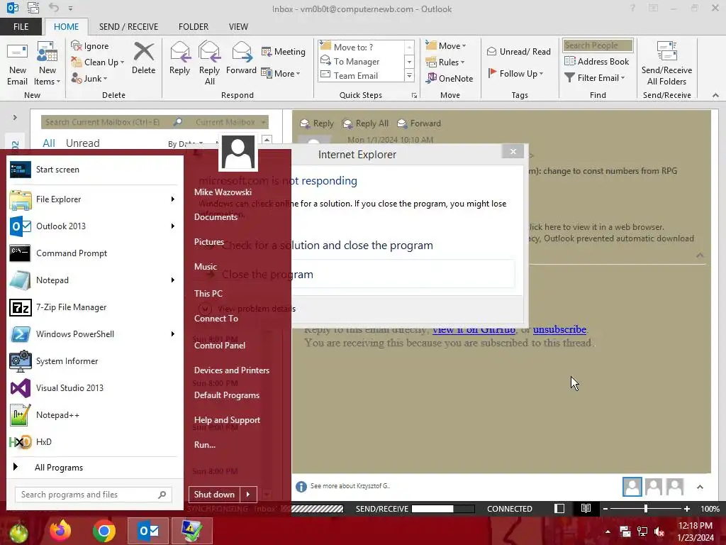This screenshot has height=545, width=726.
Task: Click the unsubscribe link in email
Action: [559, 329]
